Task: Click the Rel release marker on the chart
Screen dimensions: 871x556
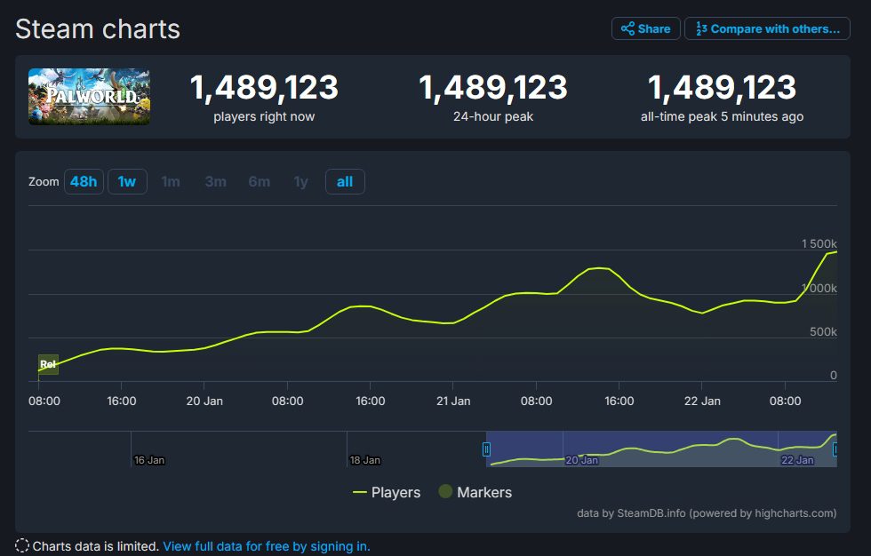Action: (49, 364)
